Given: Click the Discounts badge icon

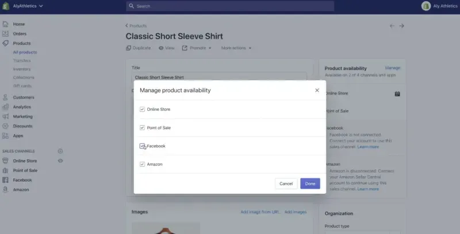Looking at the screenshot, I should [x=5, y=126].
